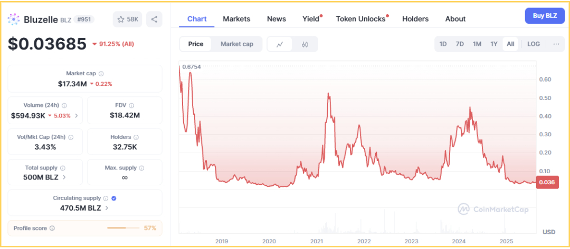Open the share icon button
570x249 pixels.
tap(154, 19)
